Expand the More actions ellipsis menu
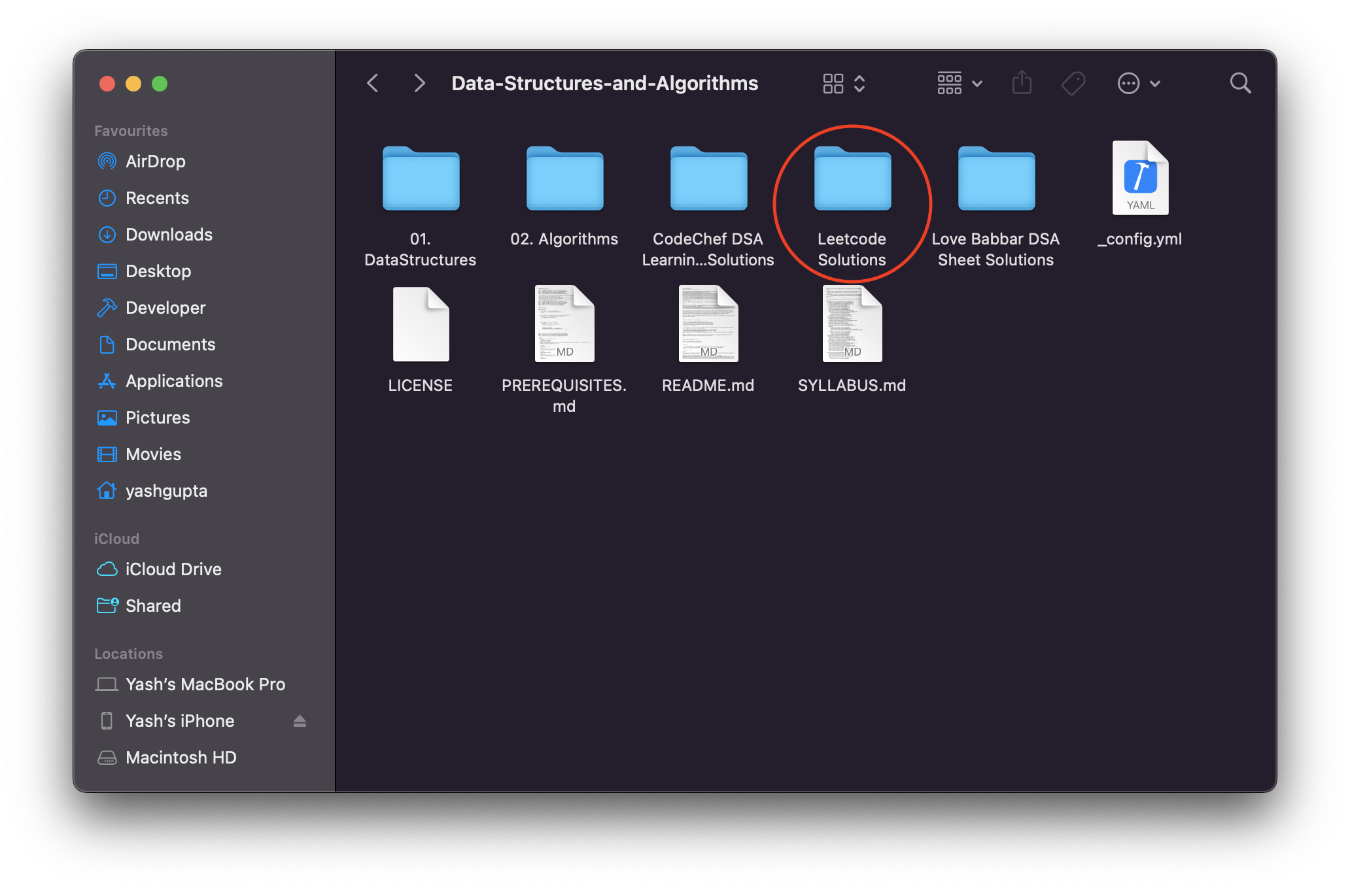The height and width of the screenshot is (889, 1350). click(x=1138, y=83)
